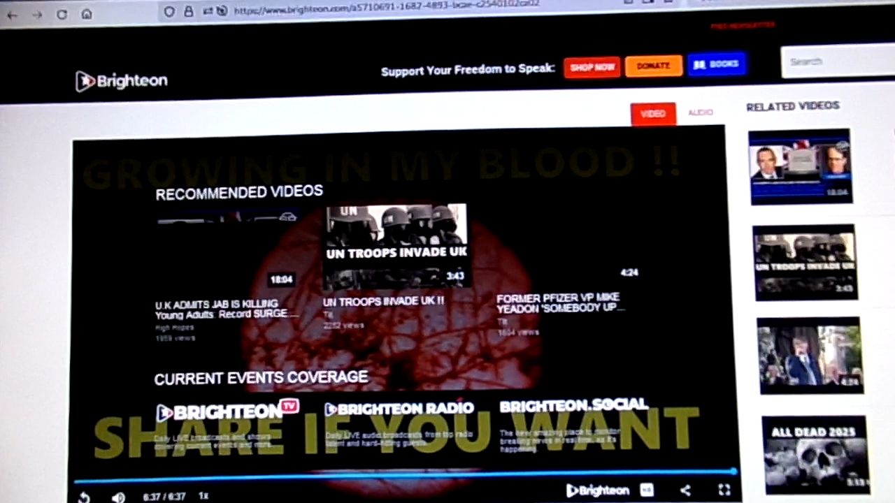Click the browser back arrow
Image resolution: width=895 pixels, height=503 pixels.
tap(12, 15)
